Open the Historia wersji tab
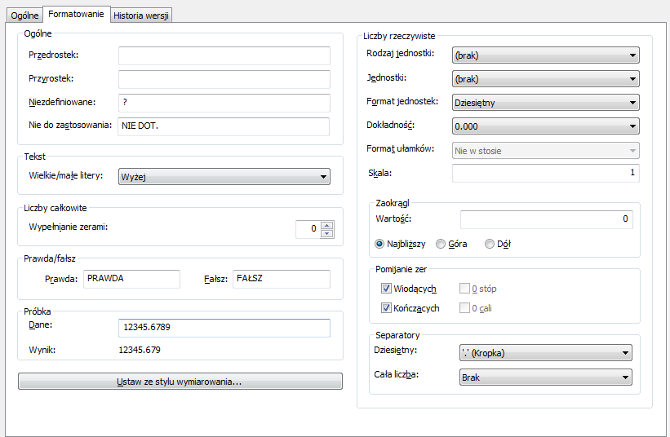 tap(142, 15)
